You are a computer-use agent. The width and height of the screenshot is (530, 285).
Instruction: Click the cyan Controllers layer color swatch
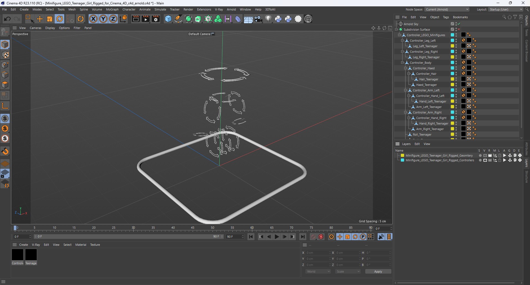tap(402, 160)
